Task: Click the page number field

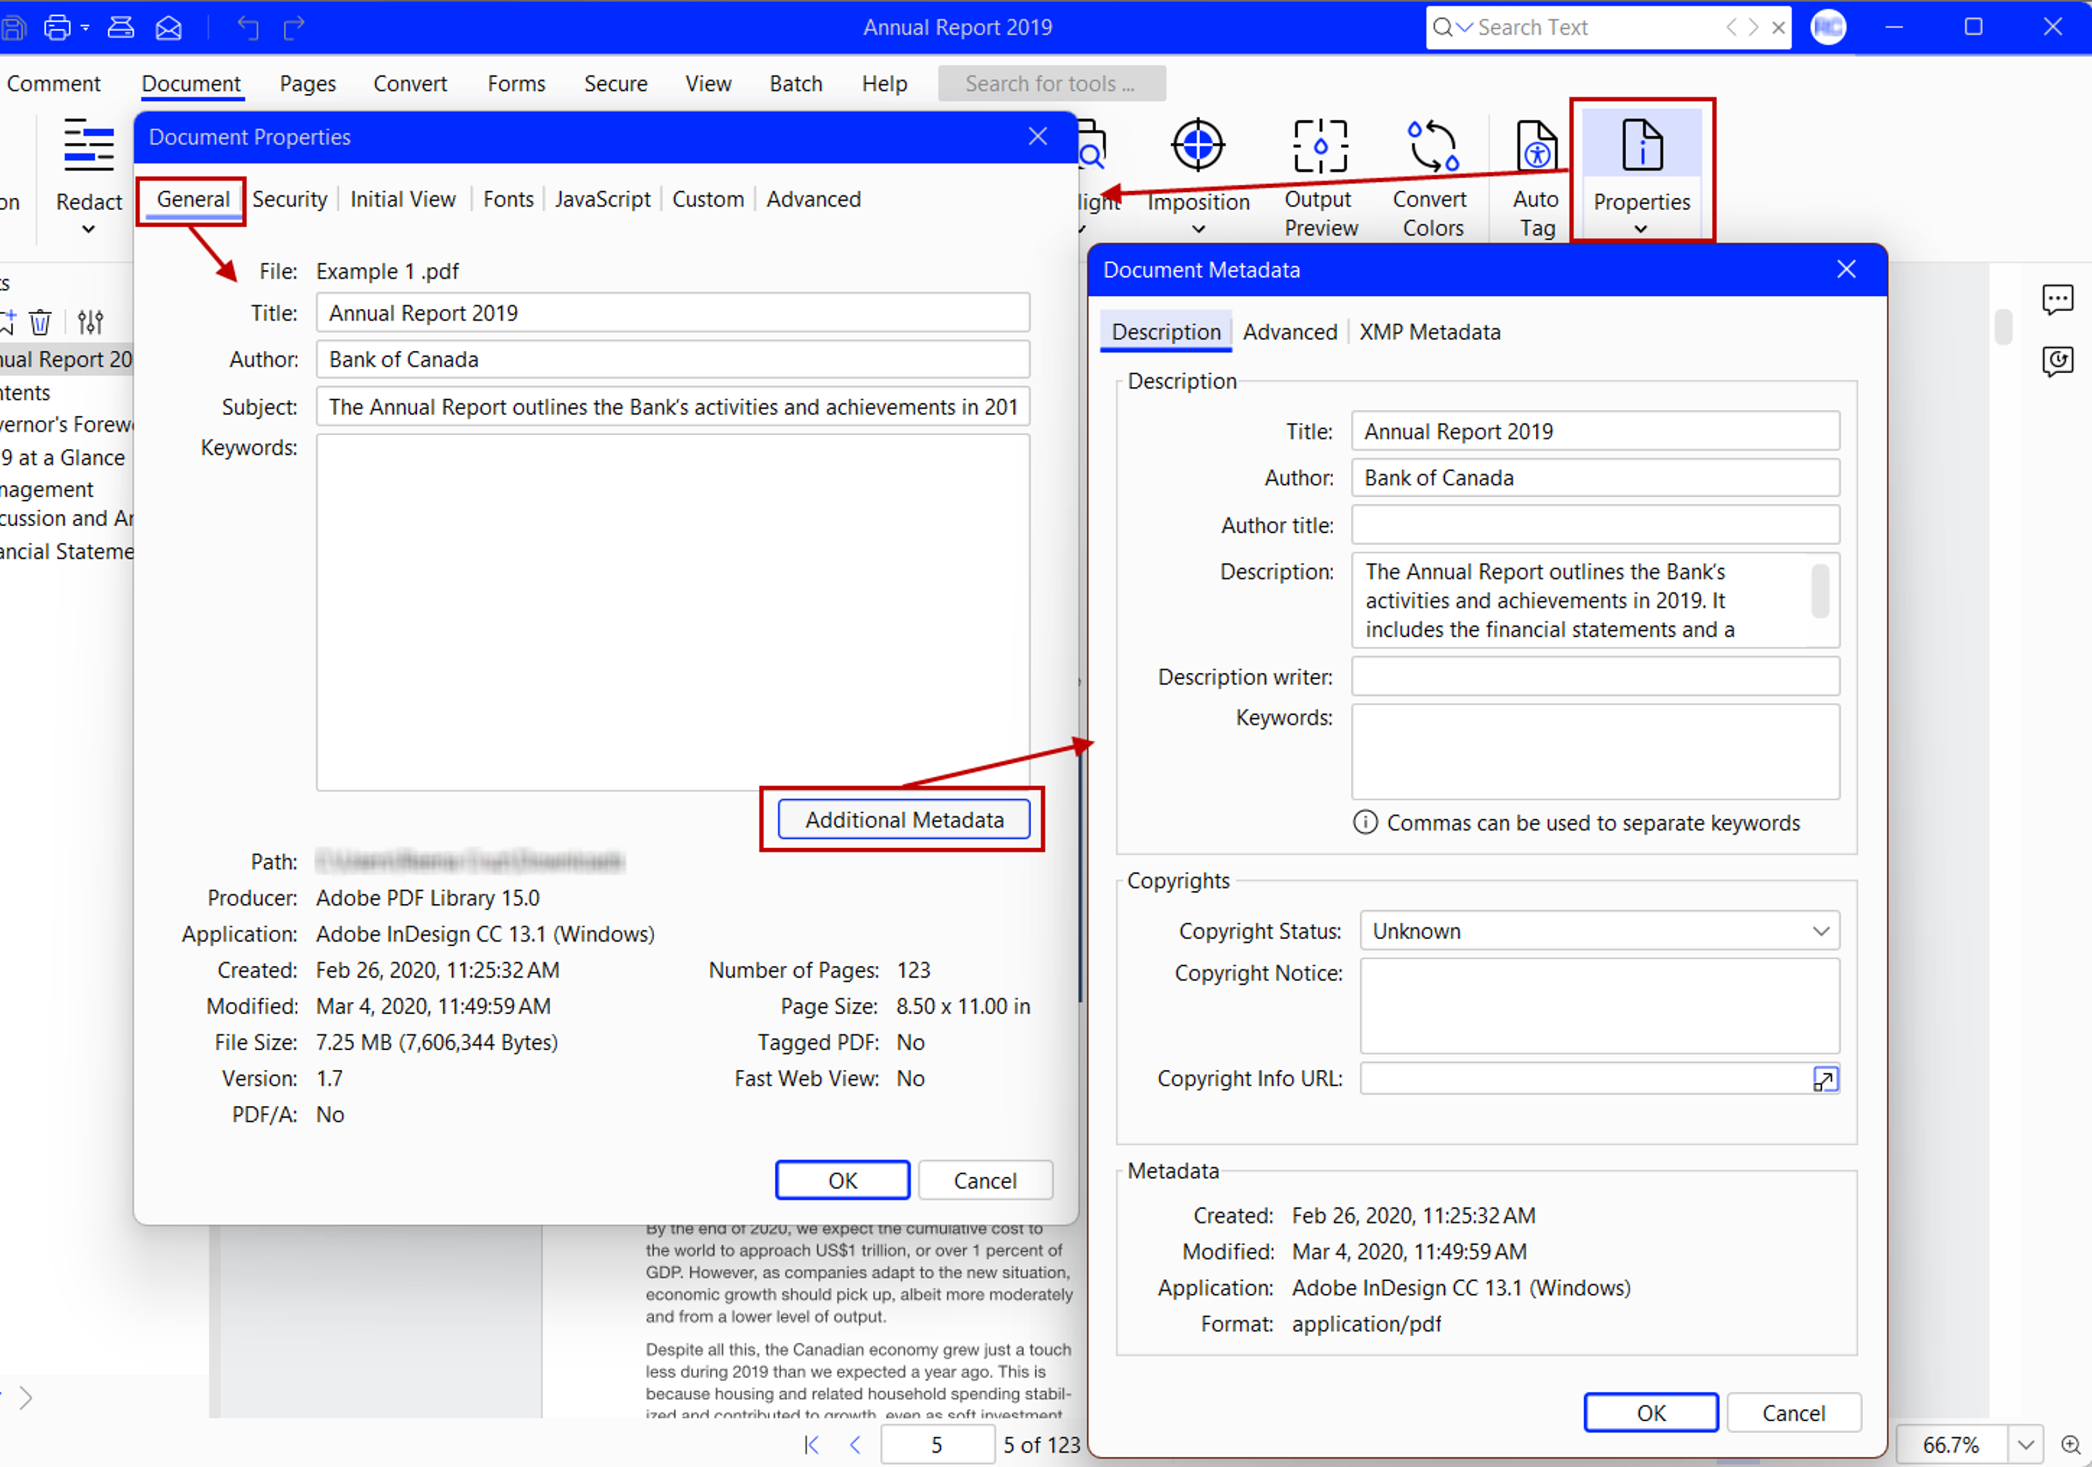Action: coord(936,1444)
